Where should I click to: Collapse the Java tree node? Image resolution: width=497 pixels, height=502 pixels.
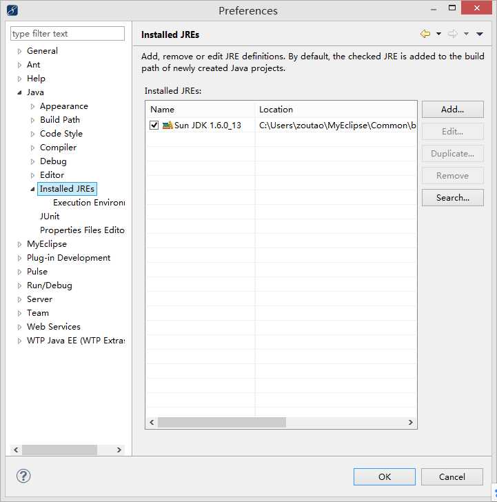19,92
